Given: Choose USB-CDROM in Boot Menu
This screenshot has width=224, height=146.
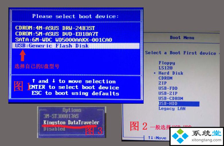Looking at the screenshot, I should click(171, 98).
